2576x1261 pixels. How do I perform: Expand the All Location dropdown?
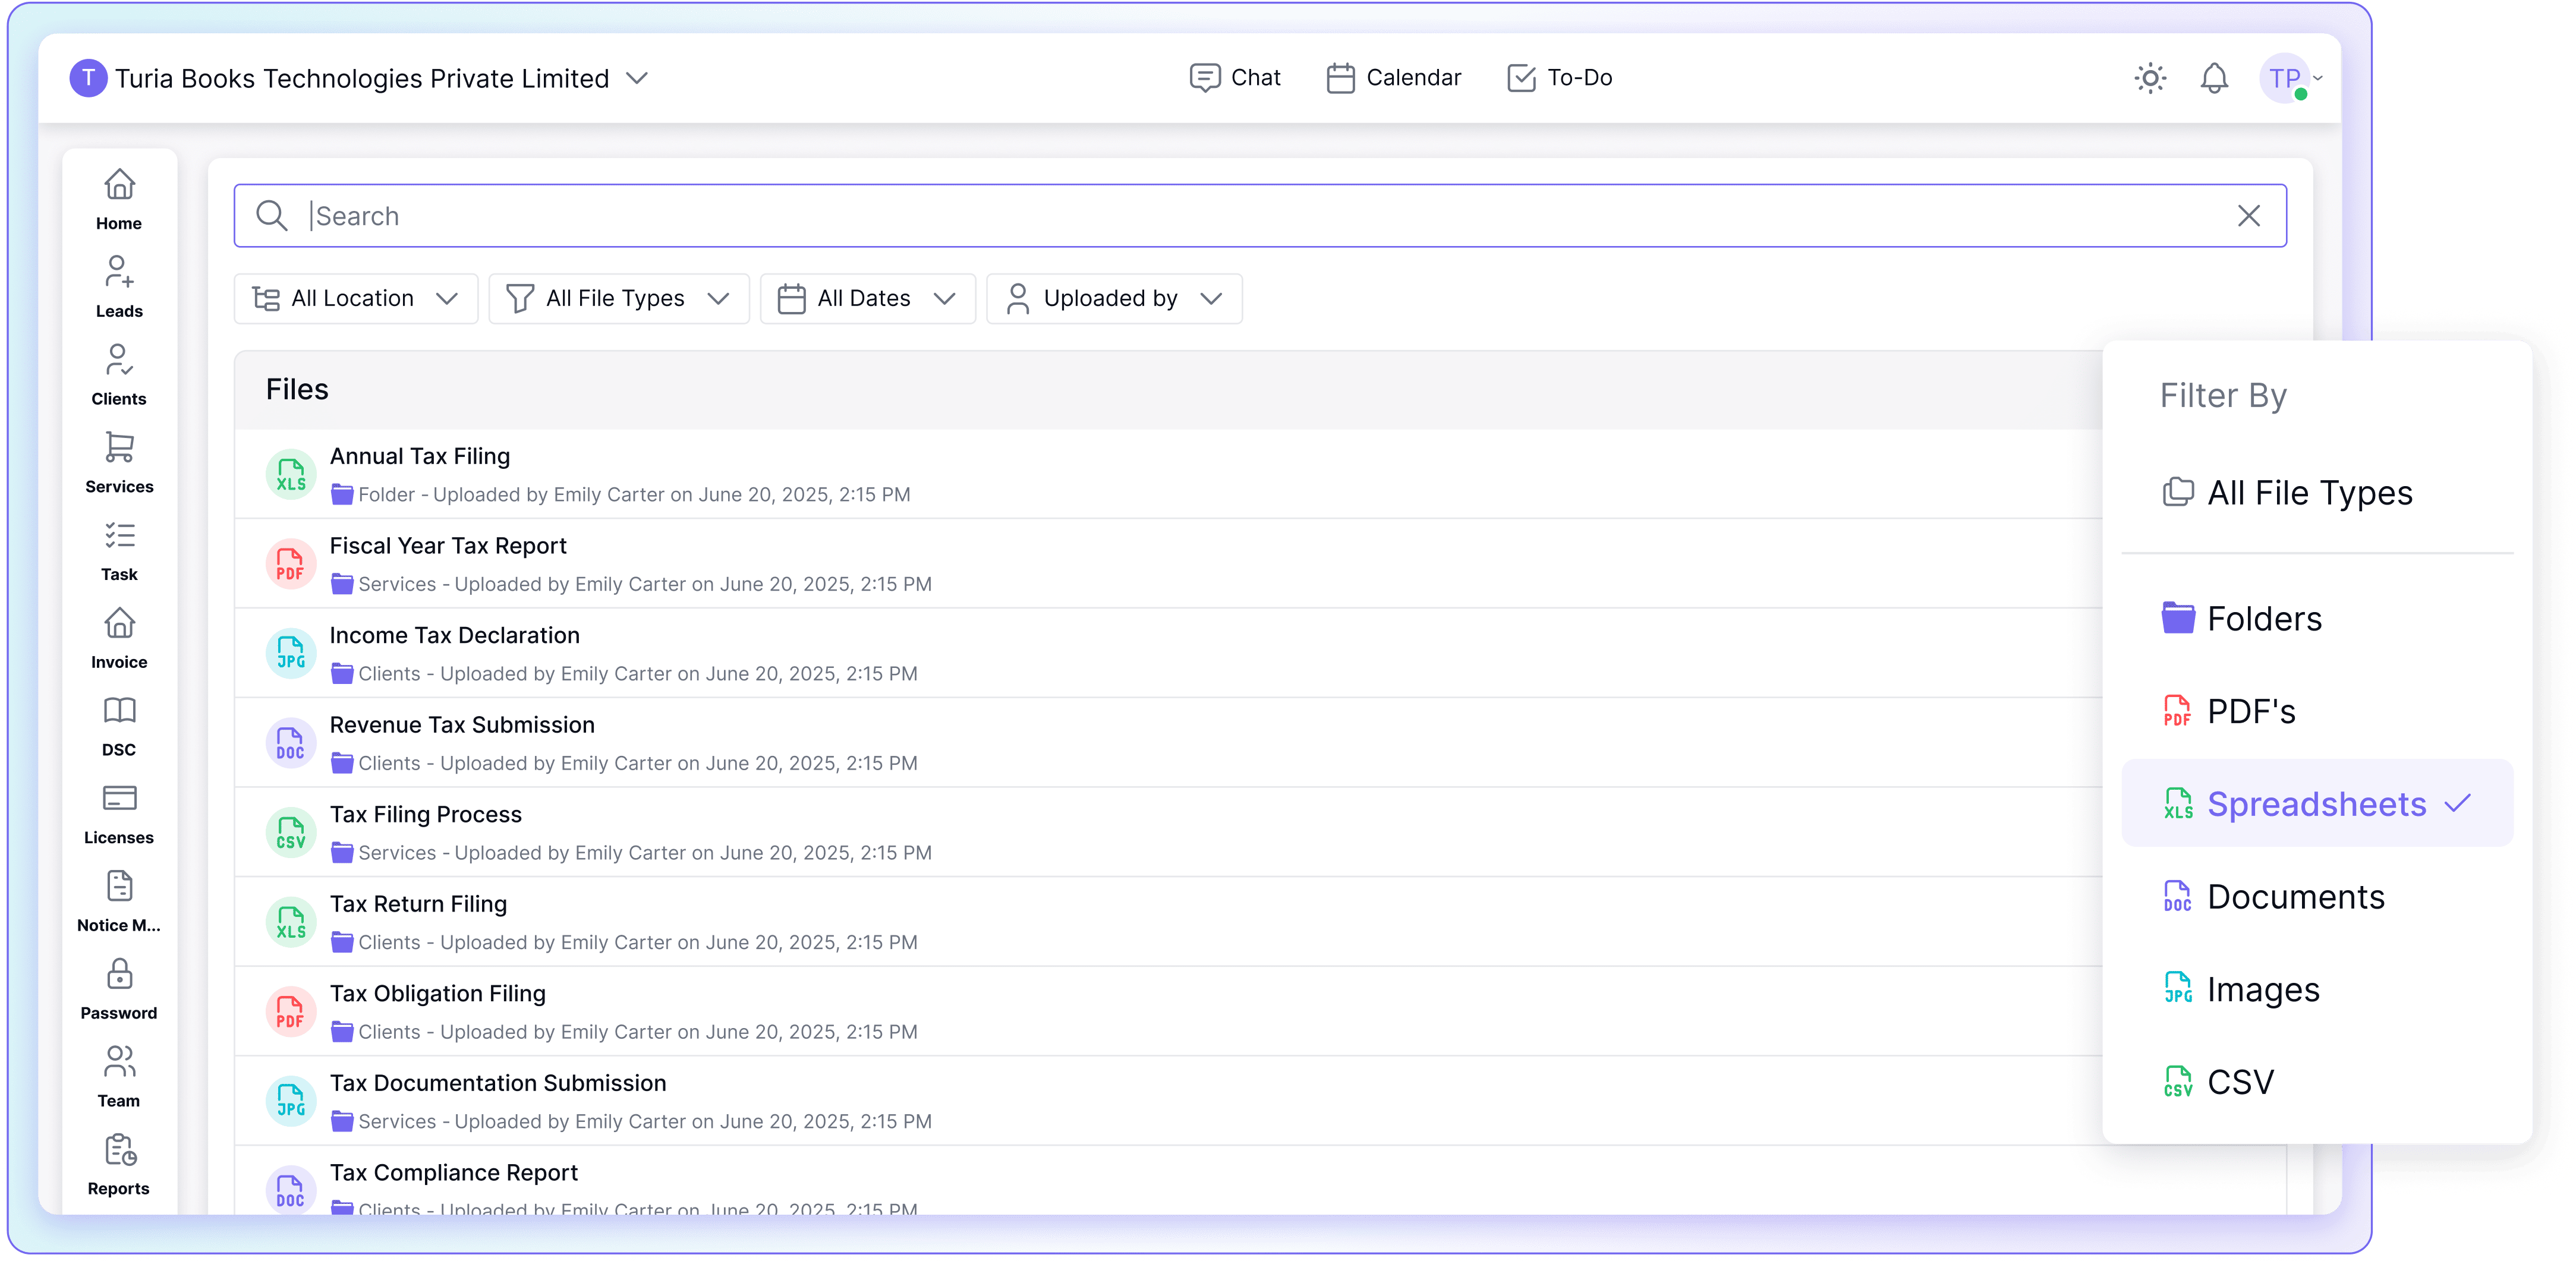click(x=356, y=298)
